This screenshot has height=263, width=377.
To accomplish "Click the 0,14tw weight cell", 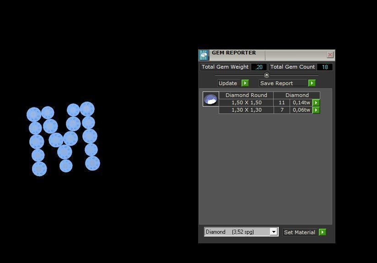I will click(301, 102).
